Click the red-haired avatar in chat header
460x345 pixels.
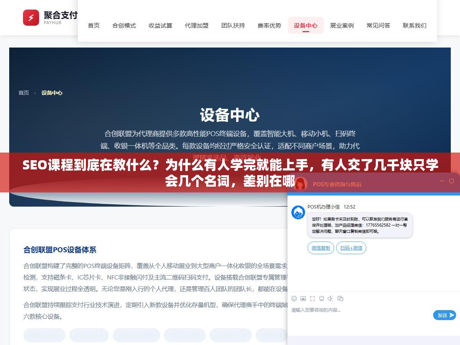[301, 183]
